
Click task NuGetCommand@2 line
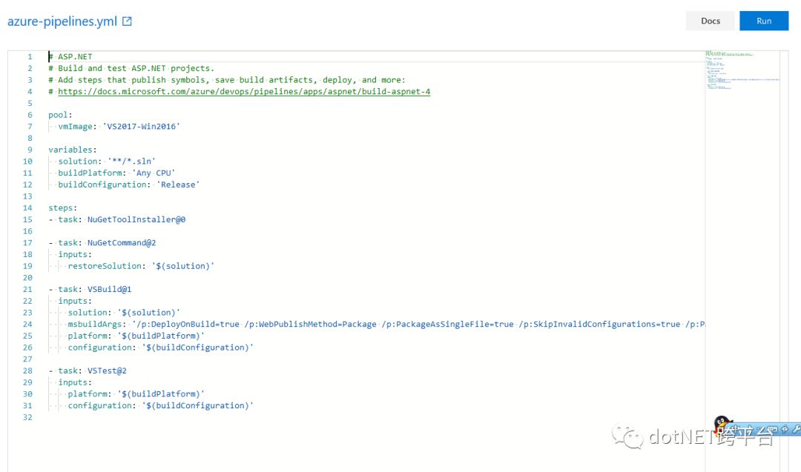tap(102, 243)
